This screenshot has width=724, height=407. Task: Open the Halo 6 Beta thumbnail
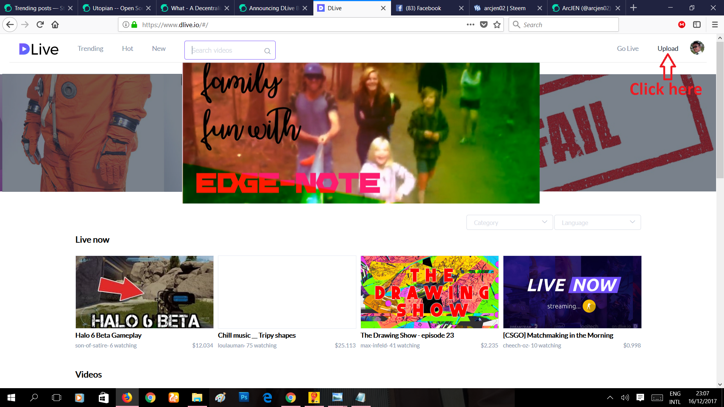tap(144, 292)
